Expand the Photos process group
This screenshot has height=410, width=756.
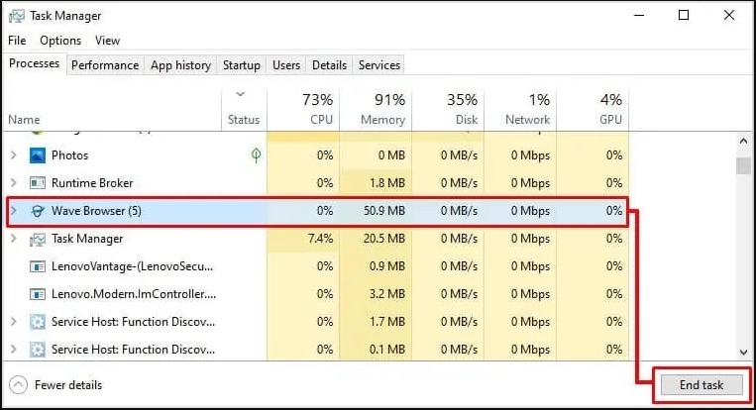(13, 155)
